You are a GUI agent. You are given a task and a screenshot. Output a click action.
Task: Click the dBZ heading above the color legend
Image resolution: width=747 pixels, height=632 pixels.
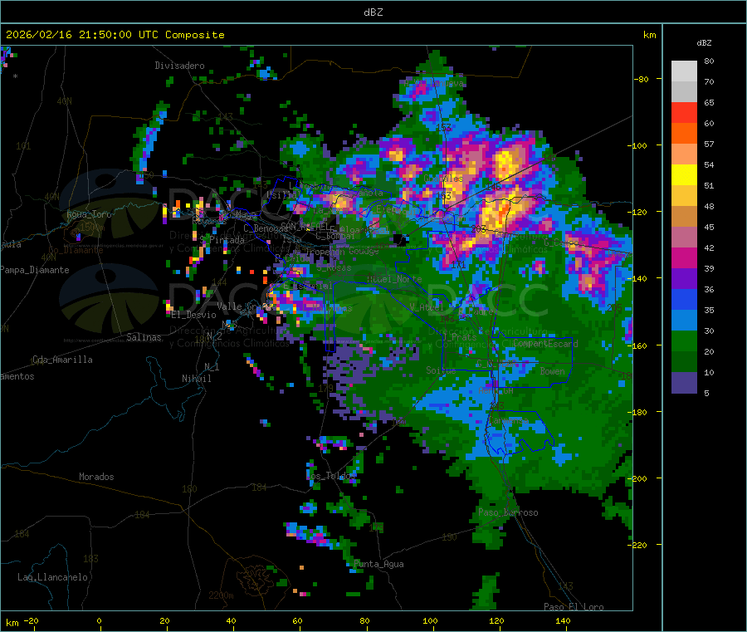(704, 43)
